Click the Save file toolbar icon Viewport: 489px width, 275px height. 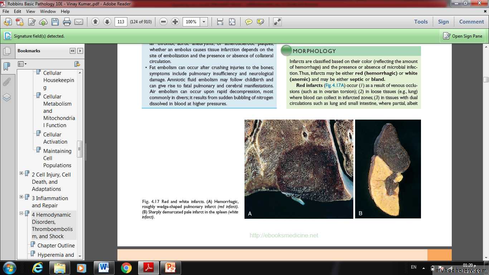[x=55, y=22]
